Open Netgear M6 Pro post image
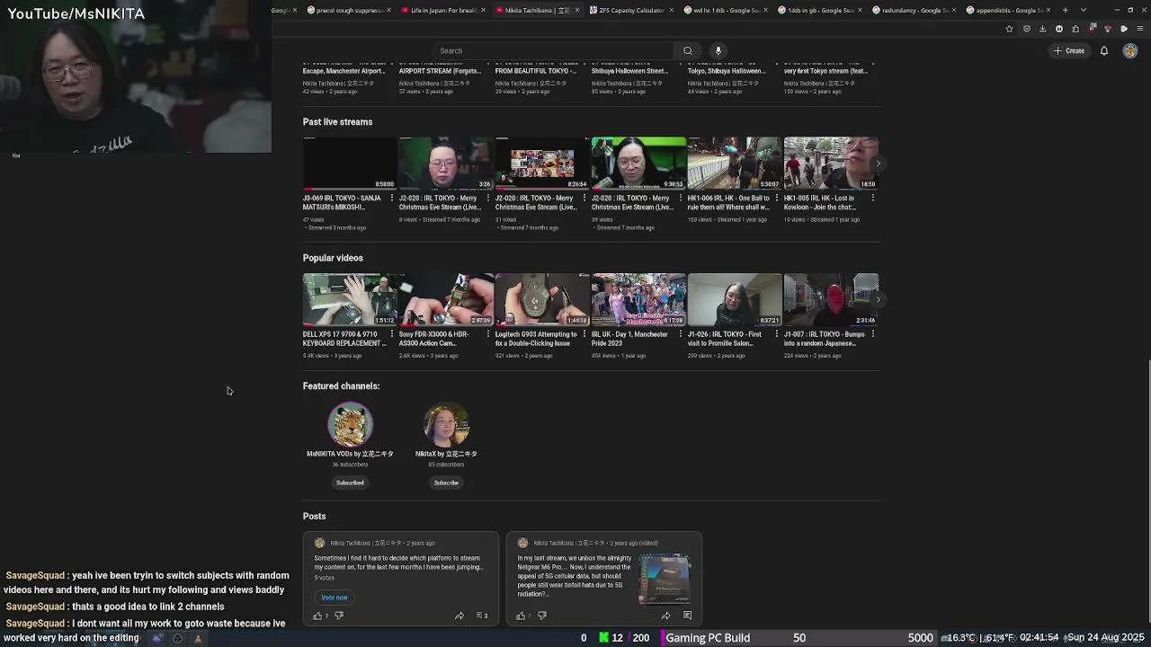The height and width of the screenshot is (647, 1151). [665, 580]
